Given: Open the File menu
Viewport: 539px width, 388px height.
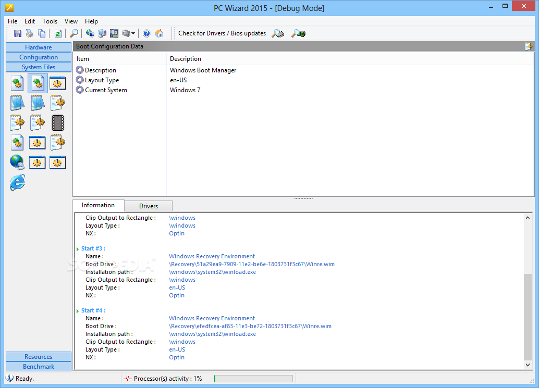Looking at the screenshot, I should tap(13, 21).
